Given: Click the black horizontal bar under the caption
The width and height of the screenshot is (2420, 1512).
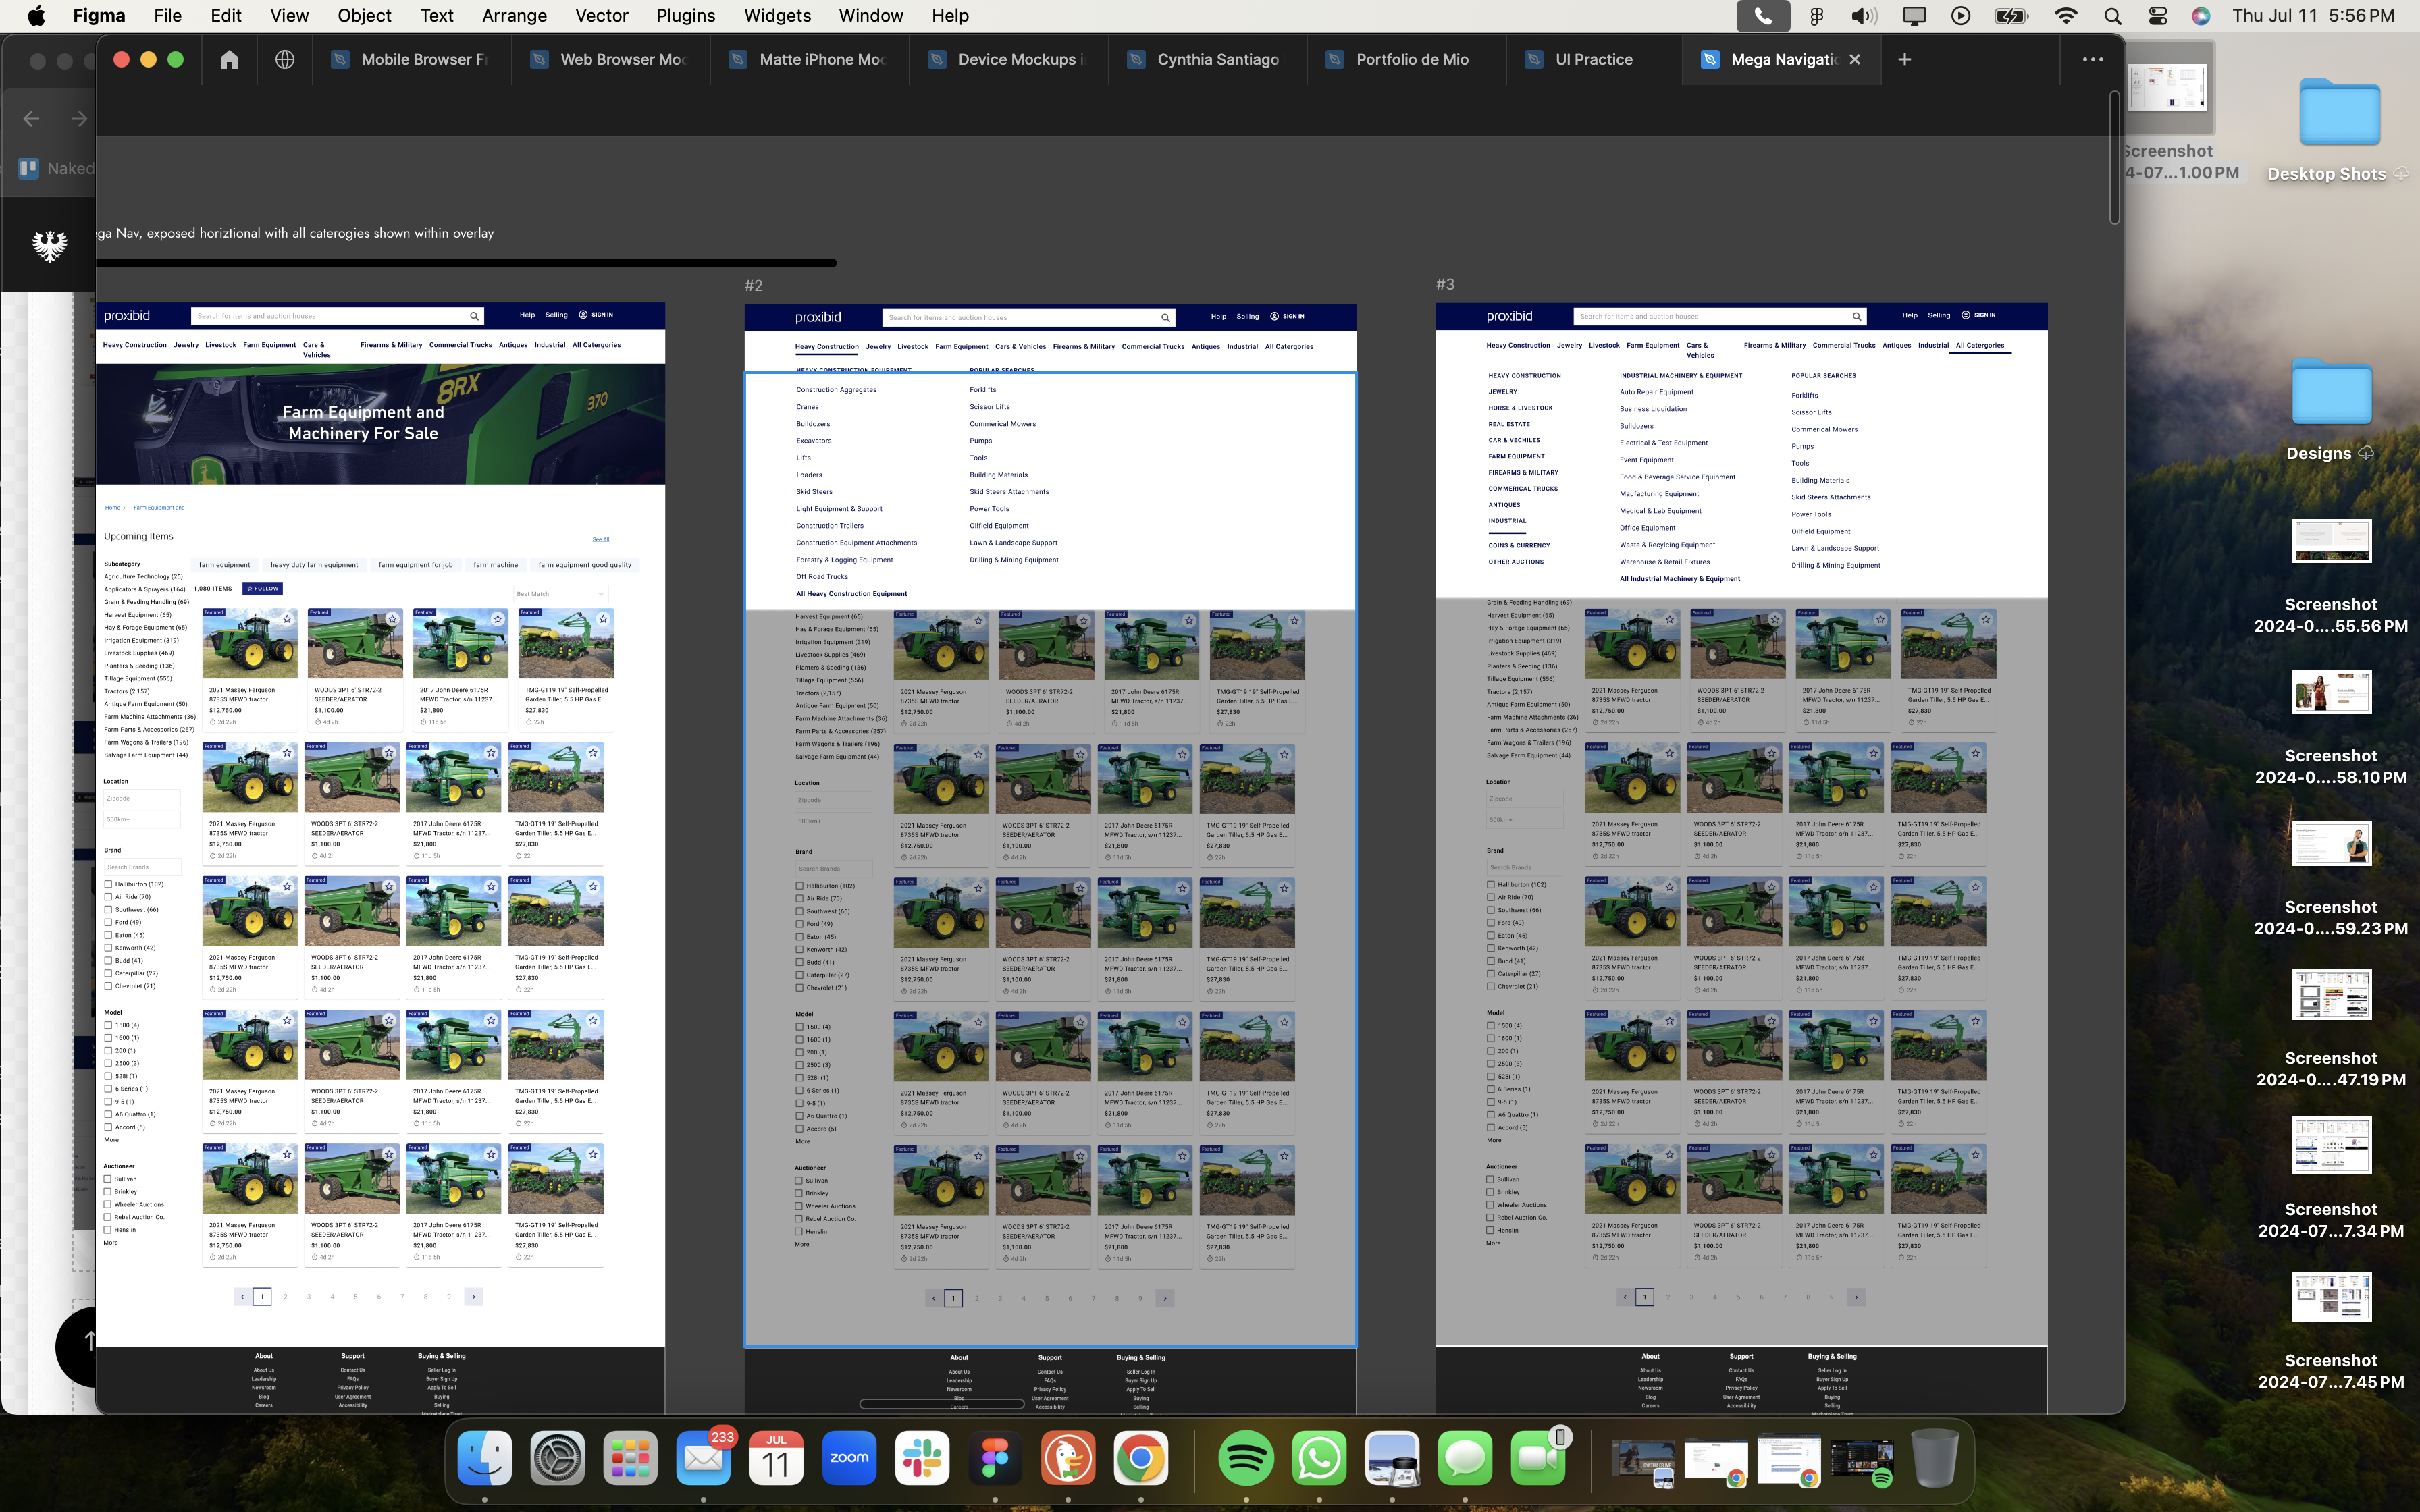Looking at the screenshot, I should [466, 263].
